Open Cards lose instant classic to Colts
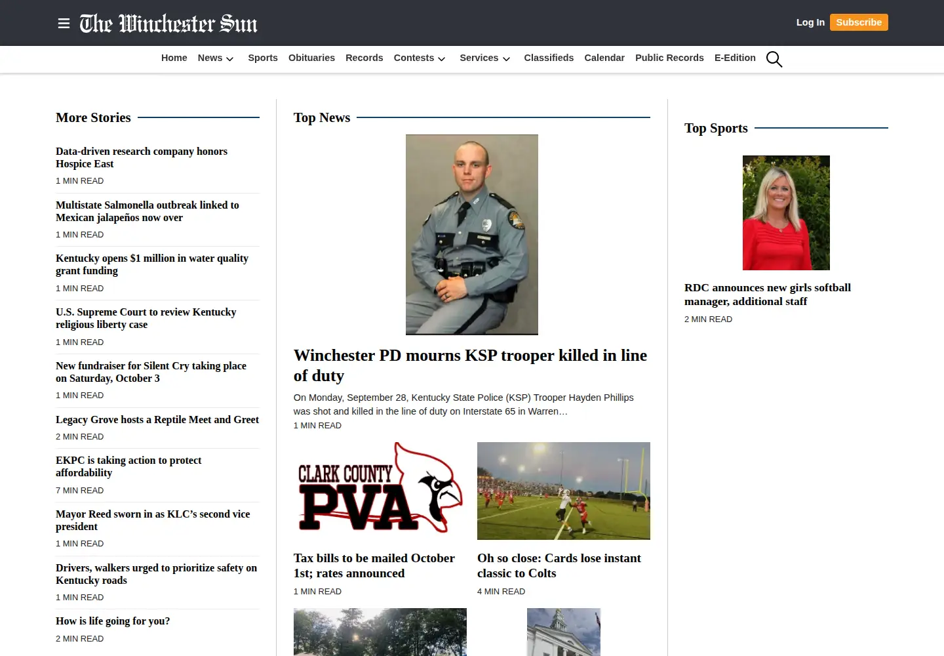This screenshot has width=944, height=656. pos(559,565)
